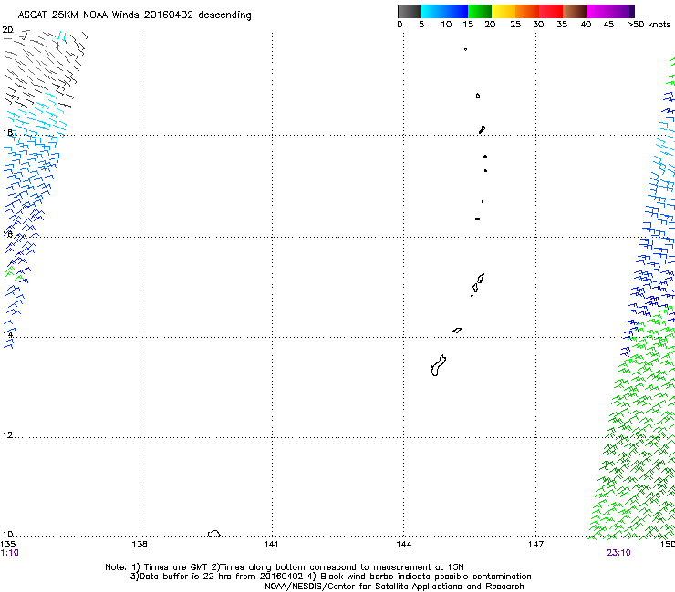The image size is (675, 592).
Task: Click the NOAA/NESDIS credit line
Action: tap(394, 587)
